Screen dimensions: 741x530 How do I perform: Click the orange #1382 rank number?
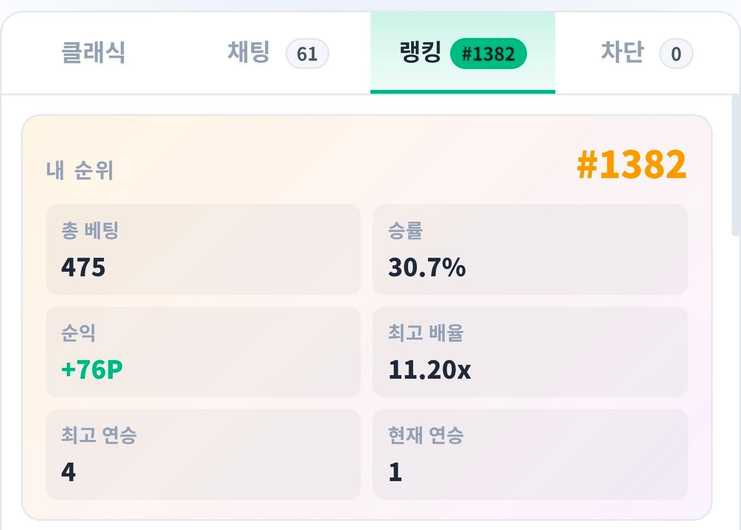(632, 165)
